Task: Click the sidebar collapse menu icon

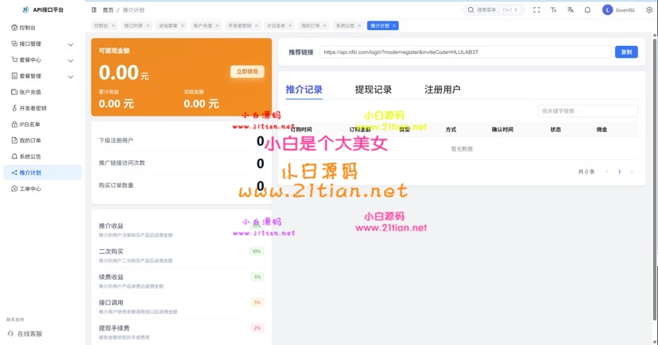Action: [94, 10]
